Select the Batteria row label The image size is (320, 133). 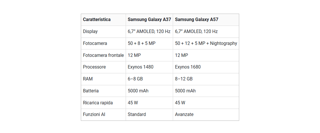click(91, 91)
